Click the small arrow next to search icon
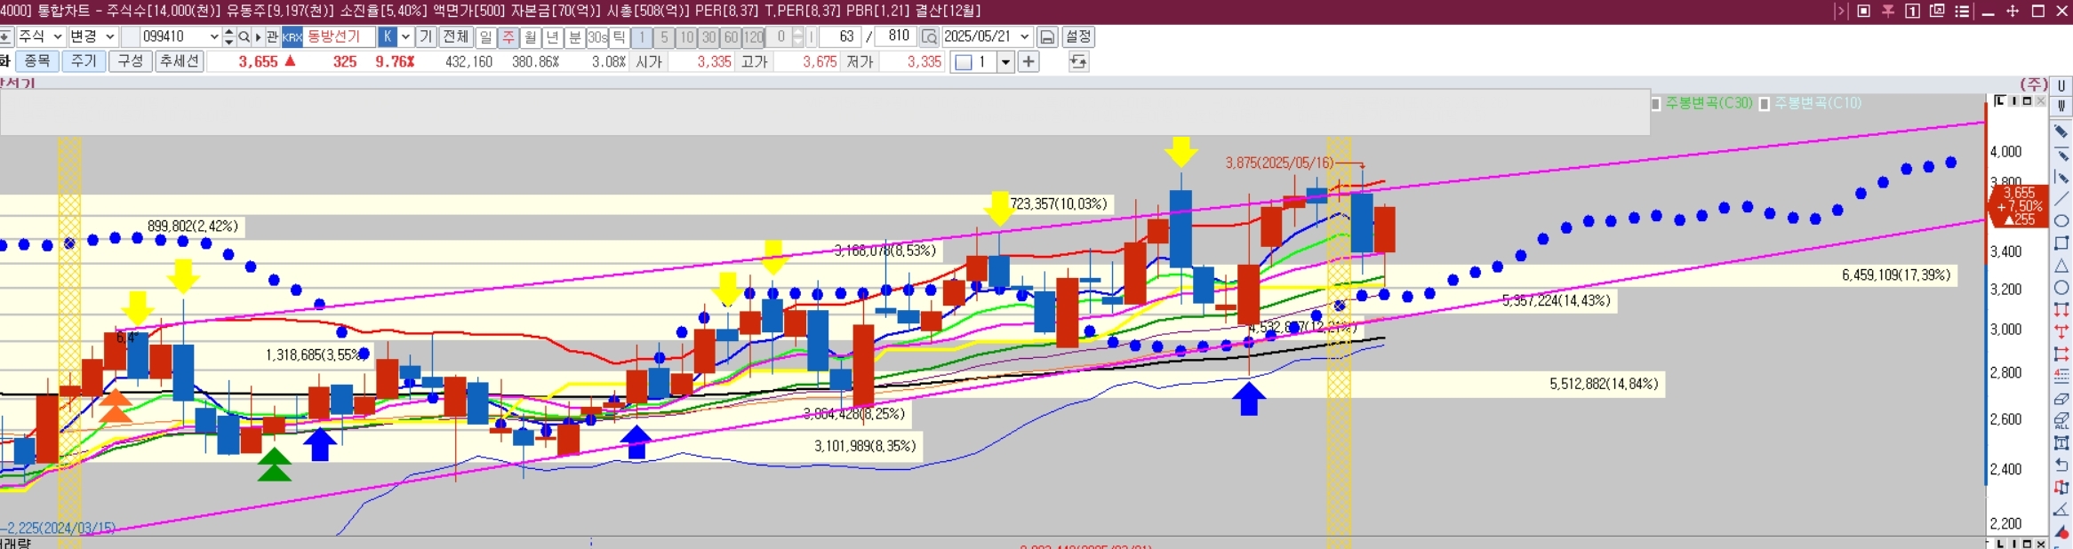This screenshot has width=2073, height=549. click(258, 36)
